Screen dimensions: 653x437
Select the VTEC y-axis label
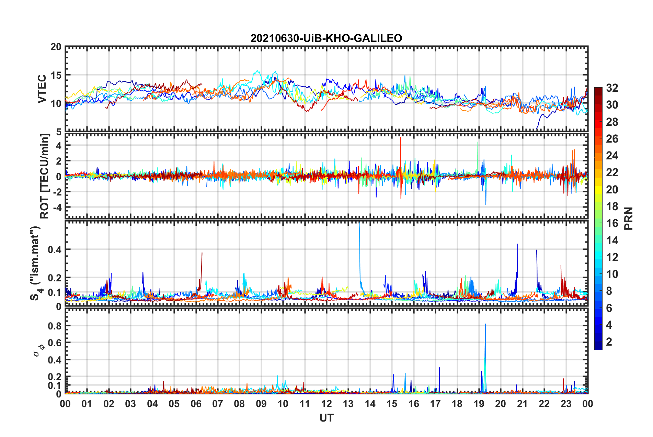pos(42,89)
